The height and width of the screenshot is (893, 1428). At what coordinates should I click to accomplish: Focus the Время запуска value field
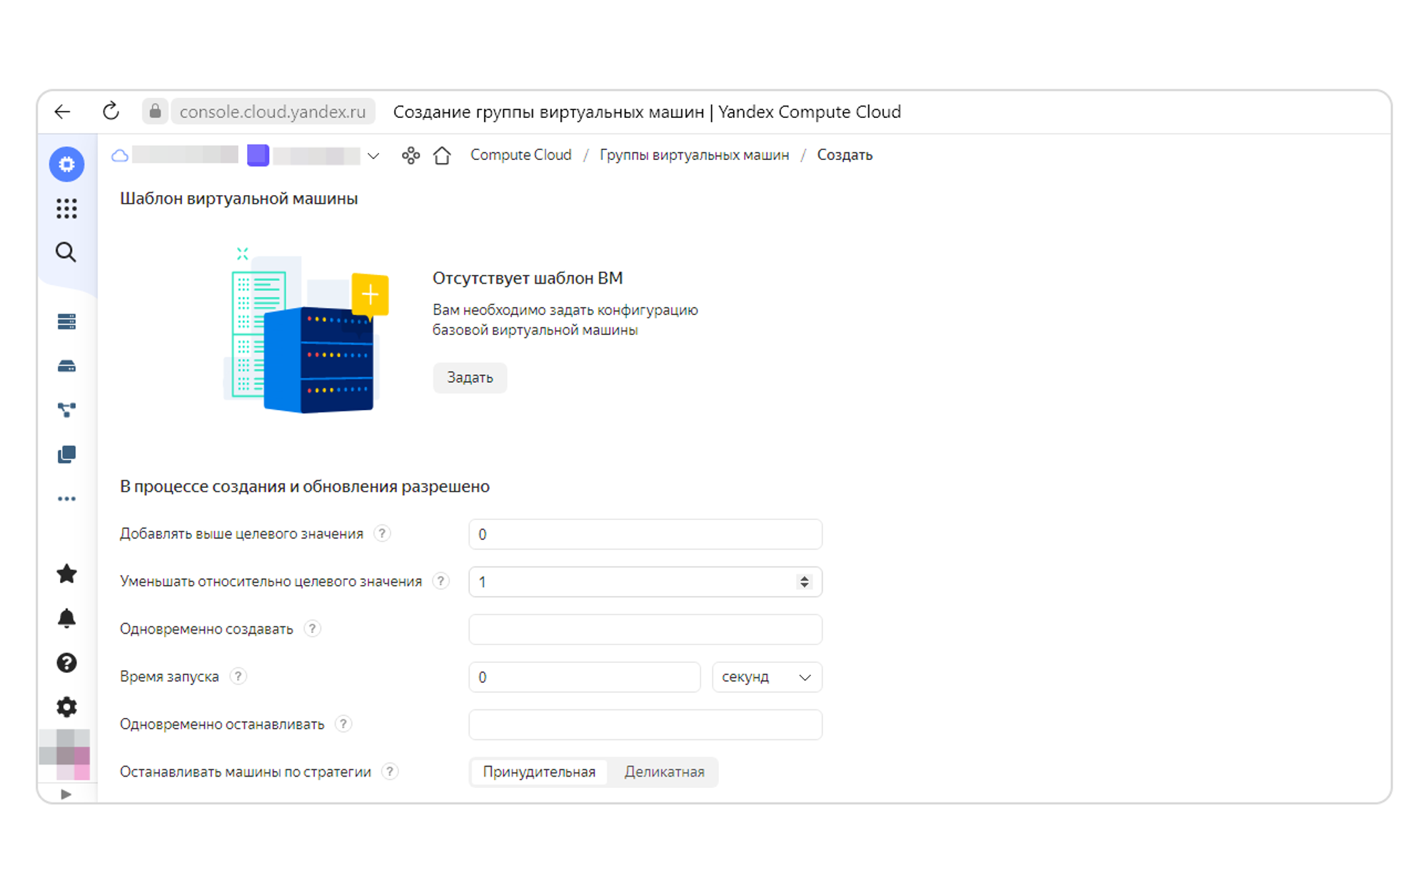[x=585, y=677]
